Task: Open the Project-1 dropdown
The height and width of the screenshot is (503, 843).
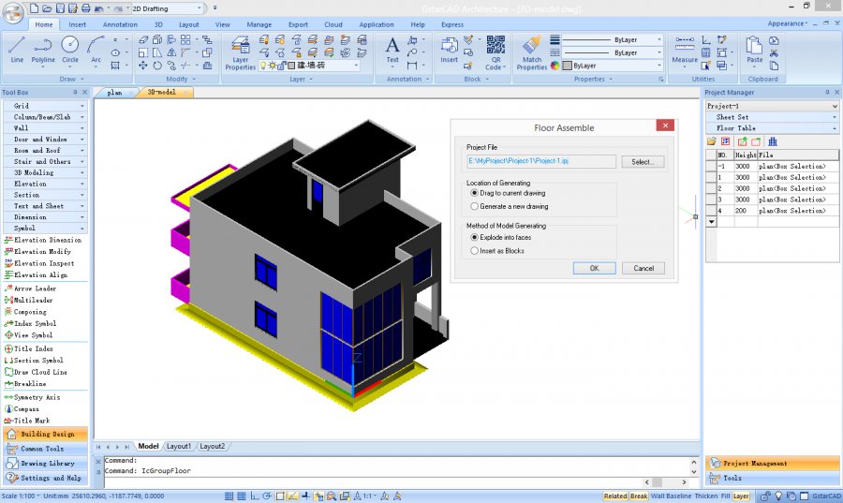Action: click(772, 106)
